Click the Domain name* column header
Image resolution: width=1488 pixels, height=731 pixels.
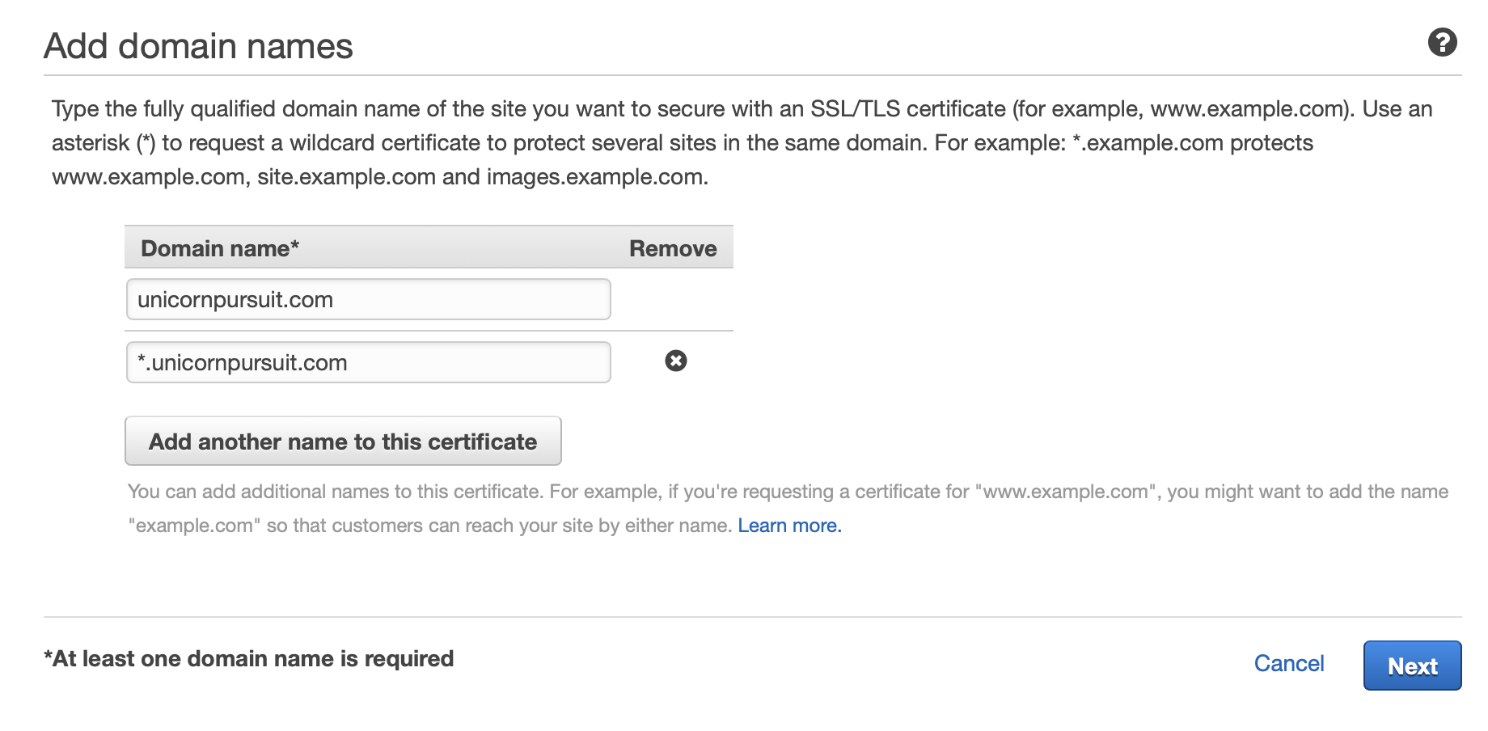click(x=220, y=248)
